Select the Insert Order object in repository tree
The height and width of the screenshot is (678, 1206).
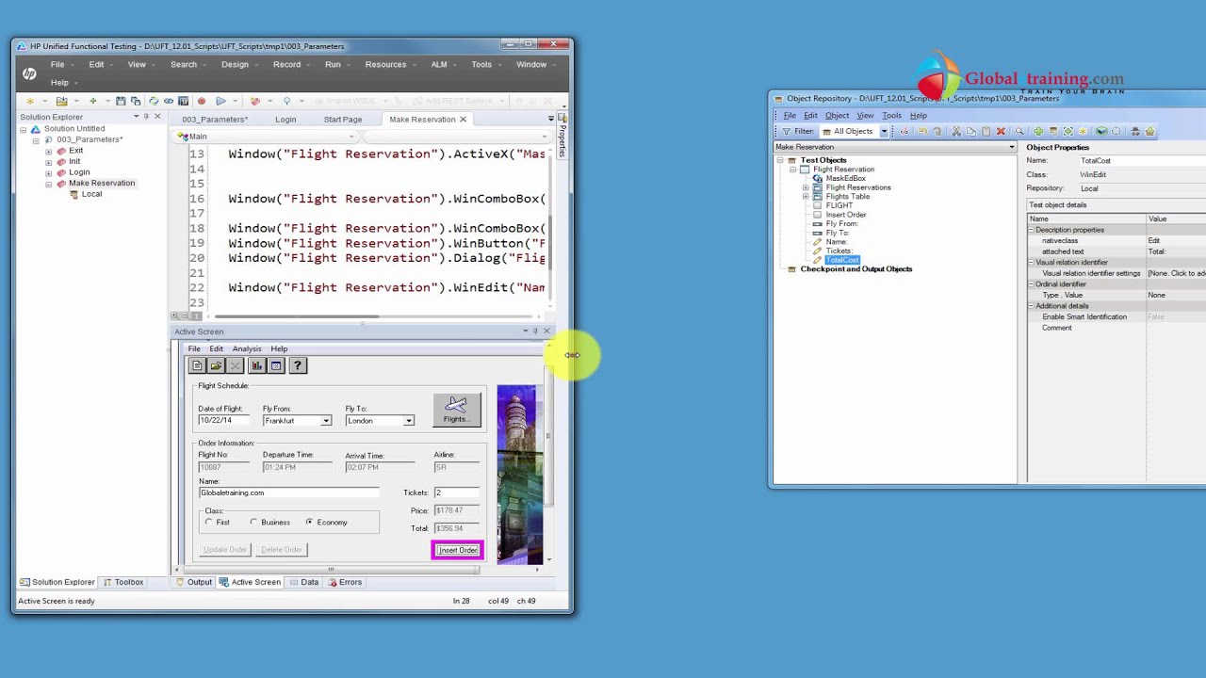point(846,215)
